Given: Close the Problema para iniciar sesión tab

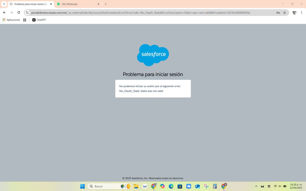Looking at the screenshot, I should click(51, 4).
